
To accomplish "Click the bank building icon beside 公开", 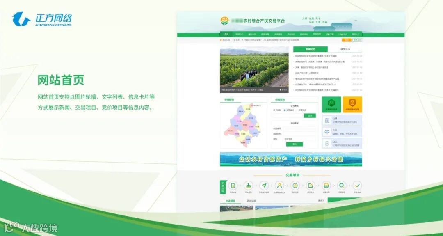I will [327, 120].
